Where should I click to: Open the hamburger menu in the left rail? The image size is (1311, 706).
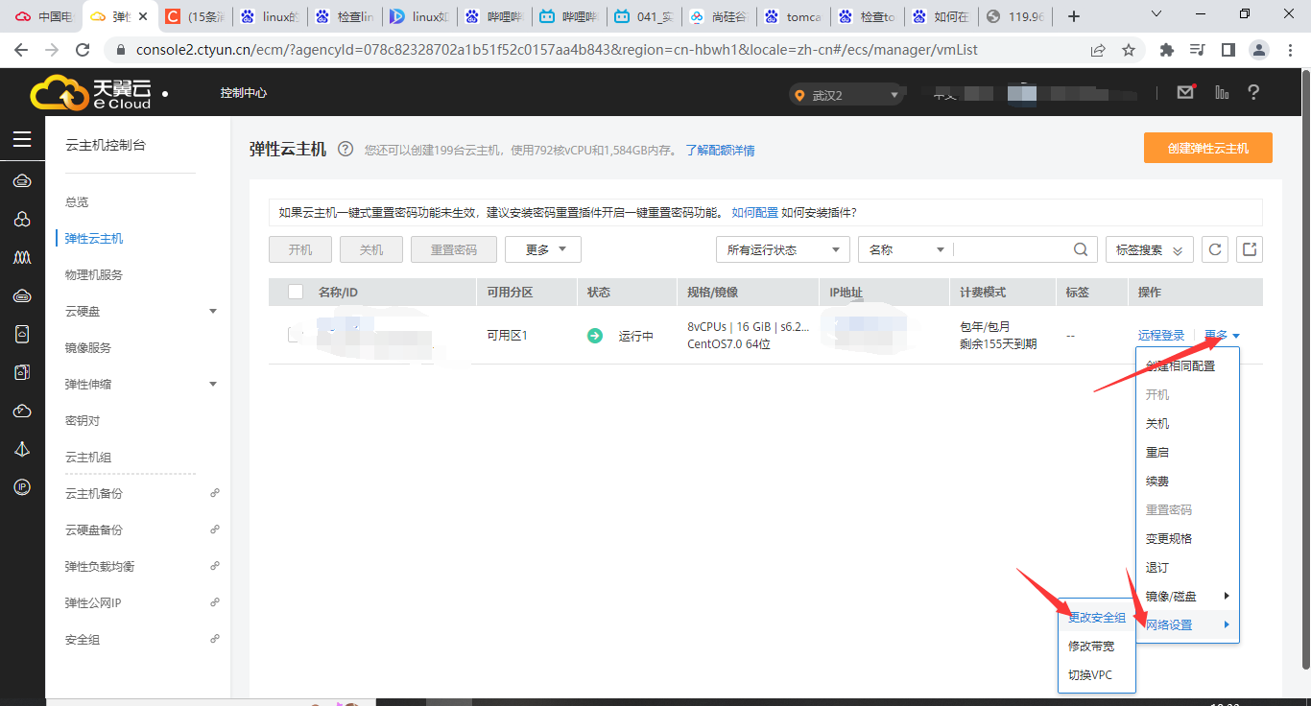(x=22, y=140)
